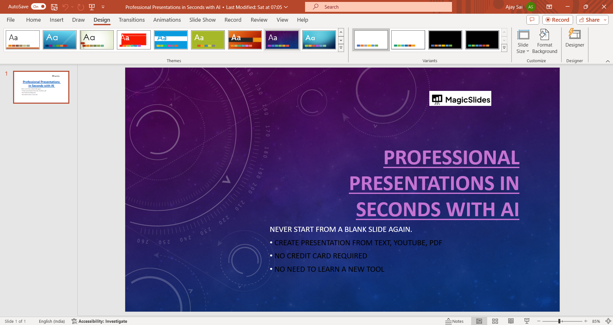Switch to Slide Sorter view

495,321
